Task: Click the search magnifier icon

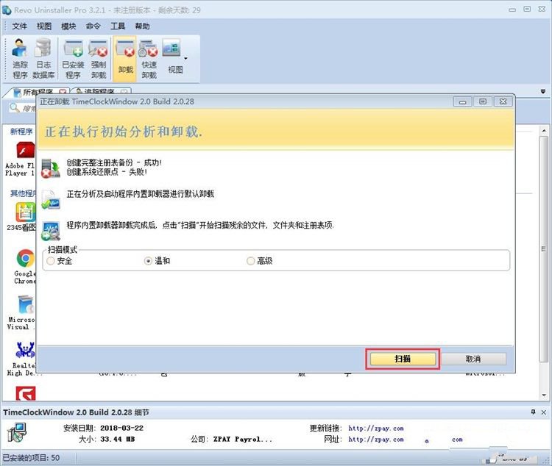Action: pos(14,107)
